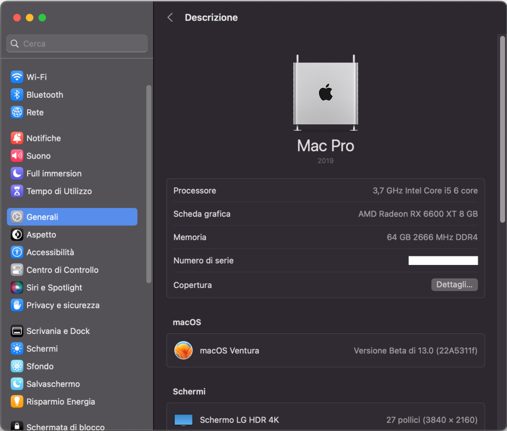Click the search magnifier icon

pos(14,44)
